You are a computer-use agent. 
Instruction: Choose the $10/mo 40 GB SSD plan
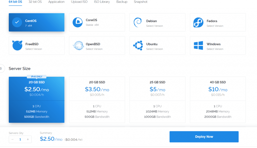pyautogui.click(x=218, y=100)
